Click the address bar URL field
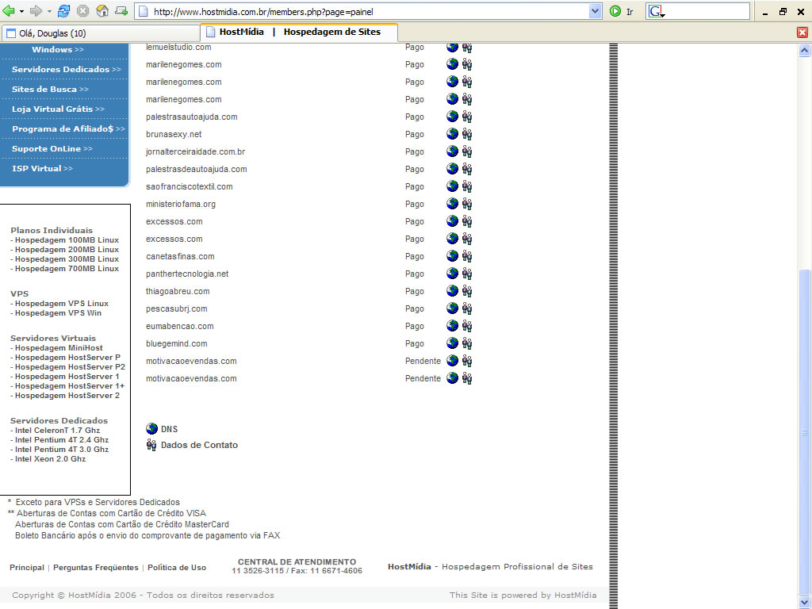This screenshot has height=609, width=812. (362, 11)
